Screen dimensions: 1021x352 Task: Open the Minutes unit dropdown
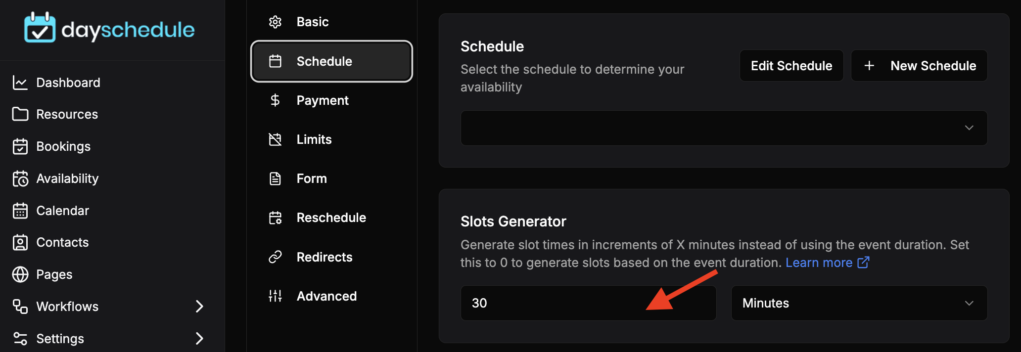pyautogui.click(x=859, y=303)
